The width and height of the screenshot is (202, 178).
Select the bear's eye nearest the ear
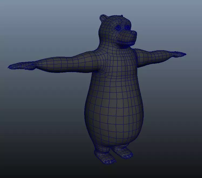point(118,28)
